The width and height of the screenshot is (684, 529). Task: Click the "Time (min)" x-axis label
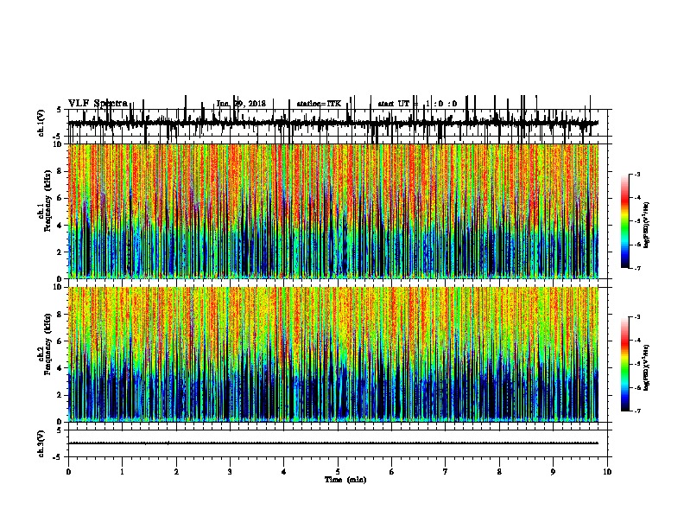click(345, 480)
